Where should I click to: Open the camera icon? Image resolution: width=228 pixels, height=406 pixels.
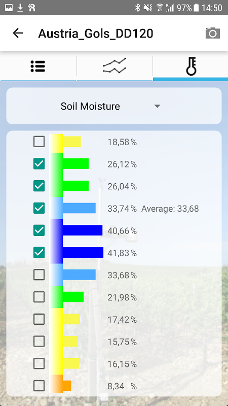pos(213,33)
